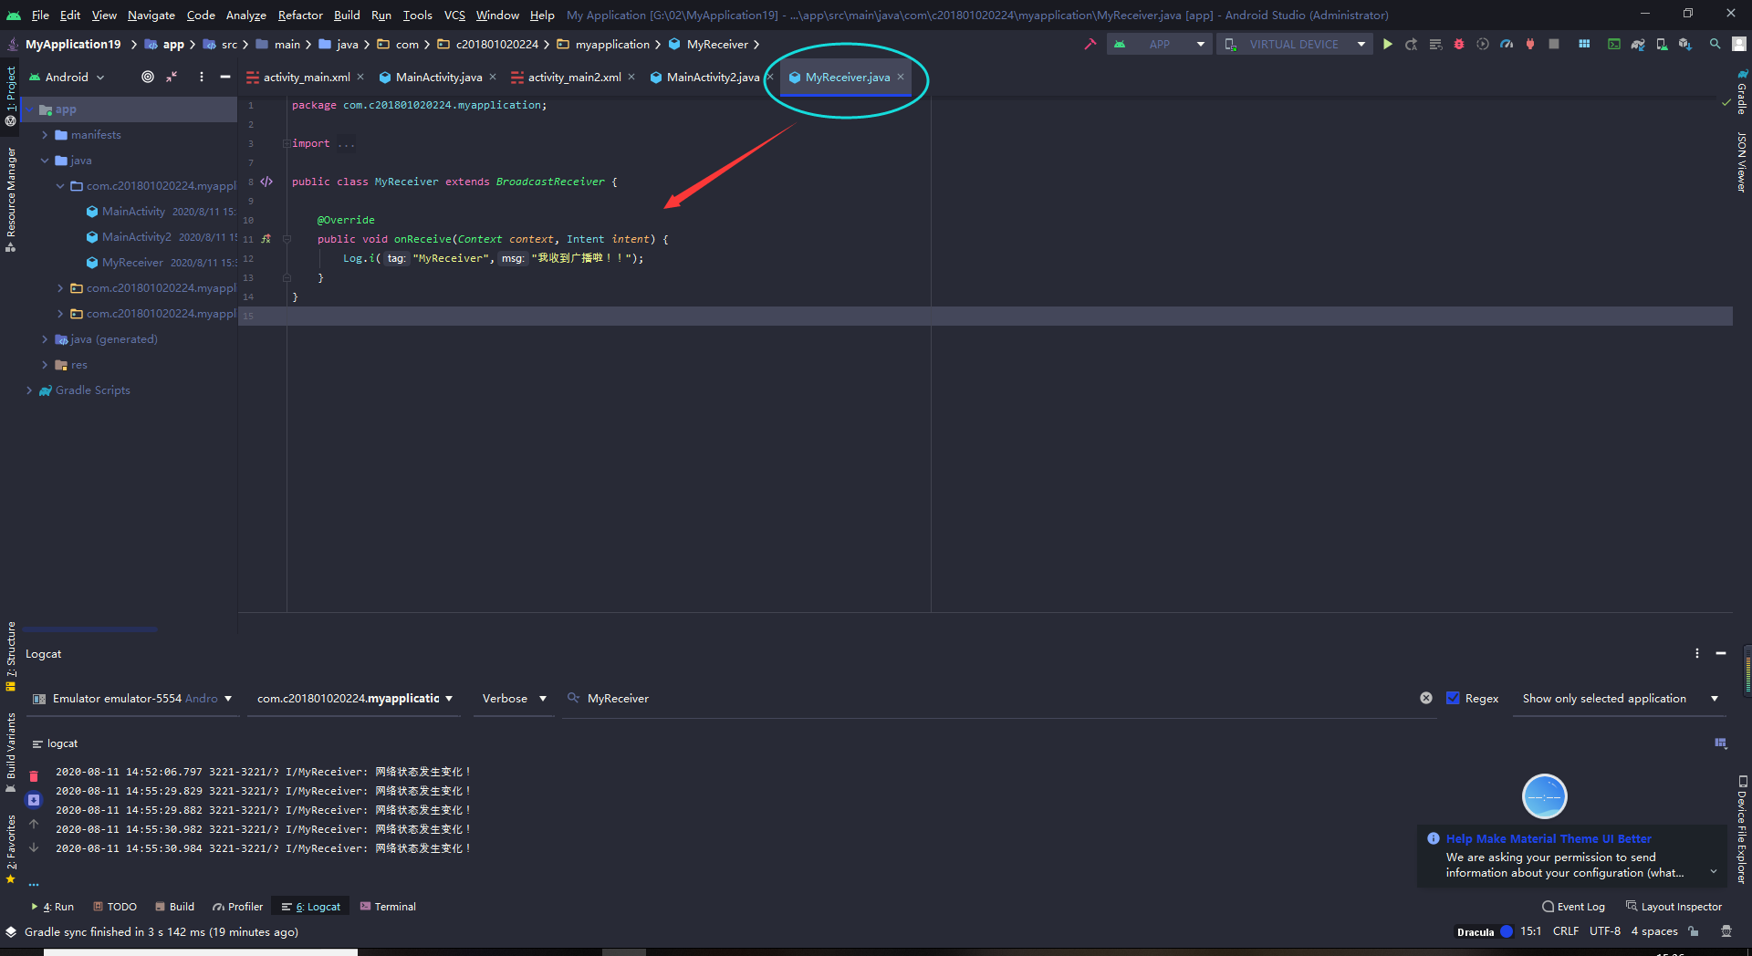Screen dimensions: 1752x956
Task: Expand the manifests folder
Action: coord(45,135)
